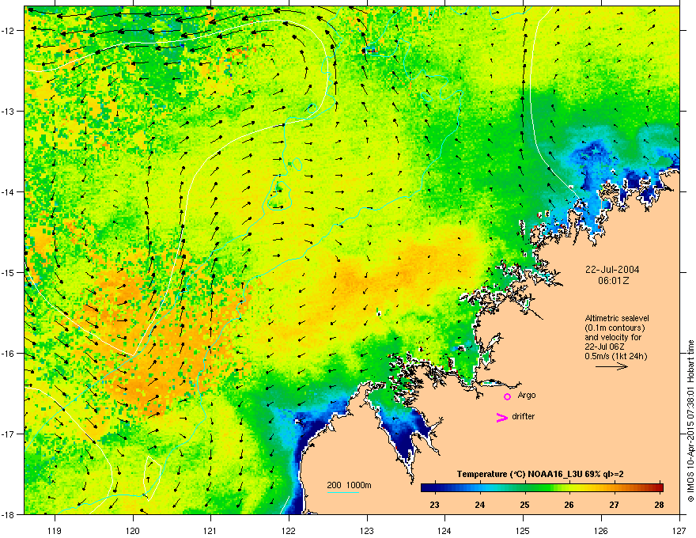Click the vertical IMOS copyright timestamp text

(690, 421)
